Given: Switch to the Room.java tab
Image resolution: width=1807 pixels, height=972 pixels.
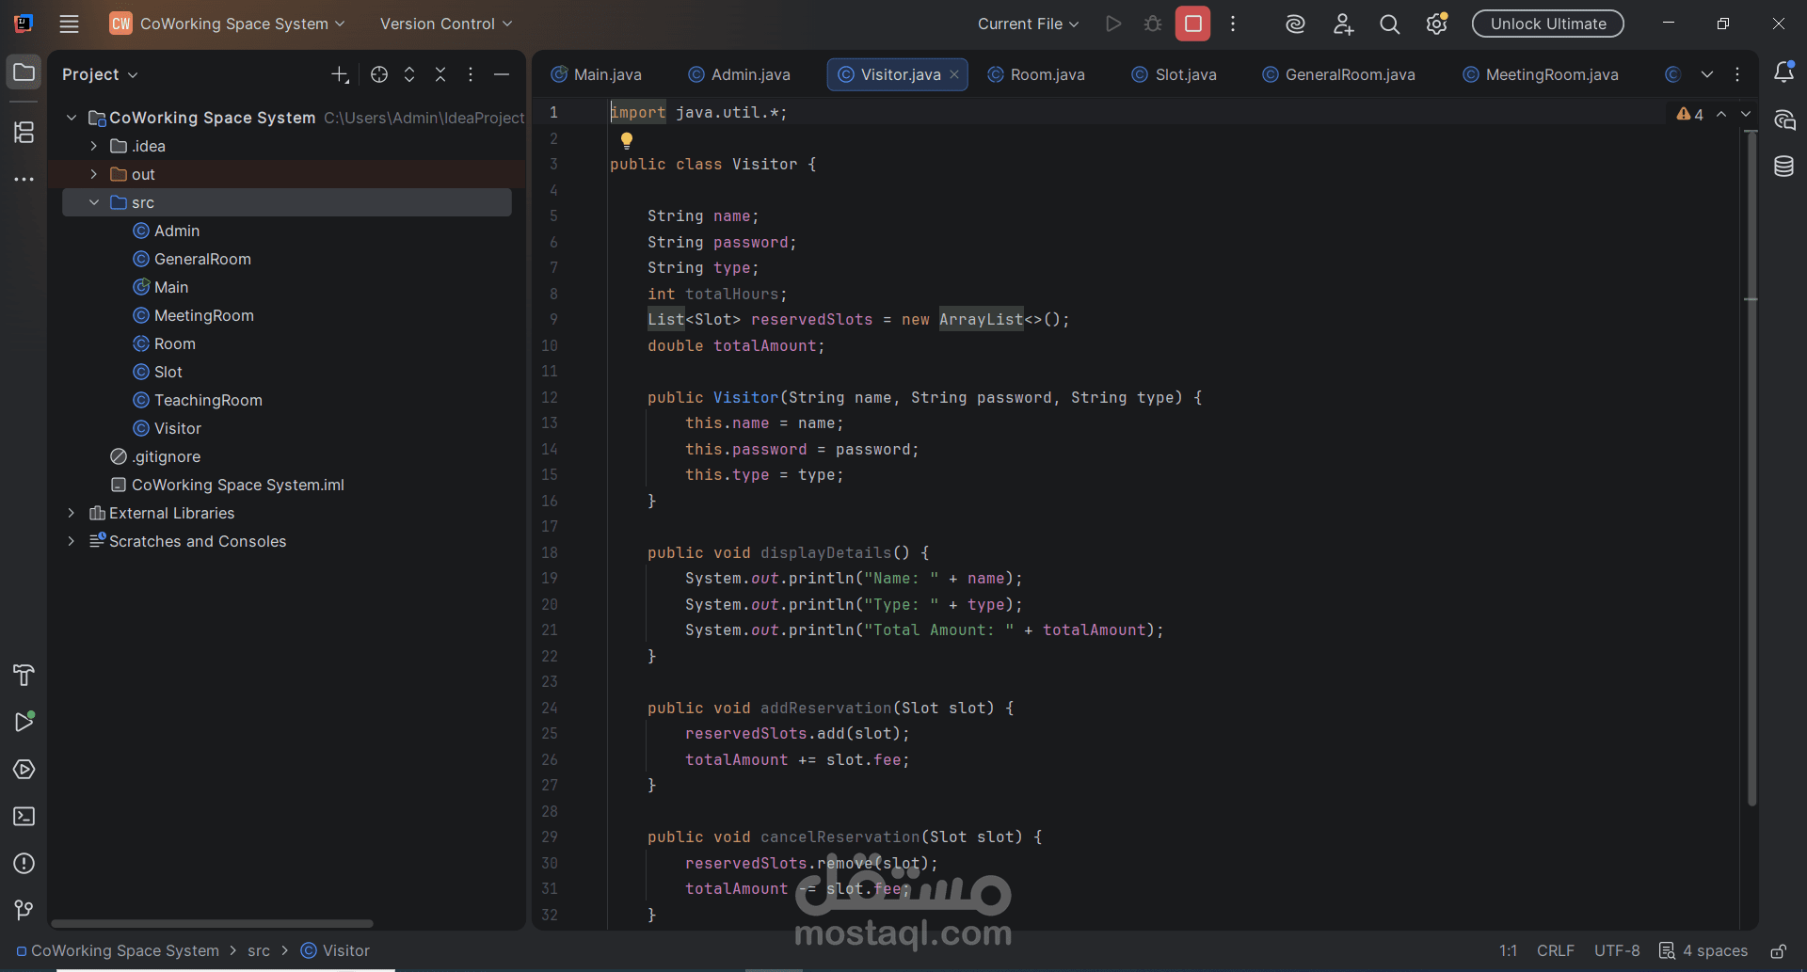Looking at the screenshot, I should (1036, 74).
